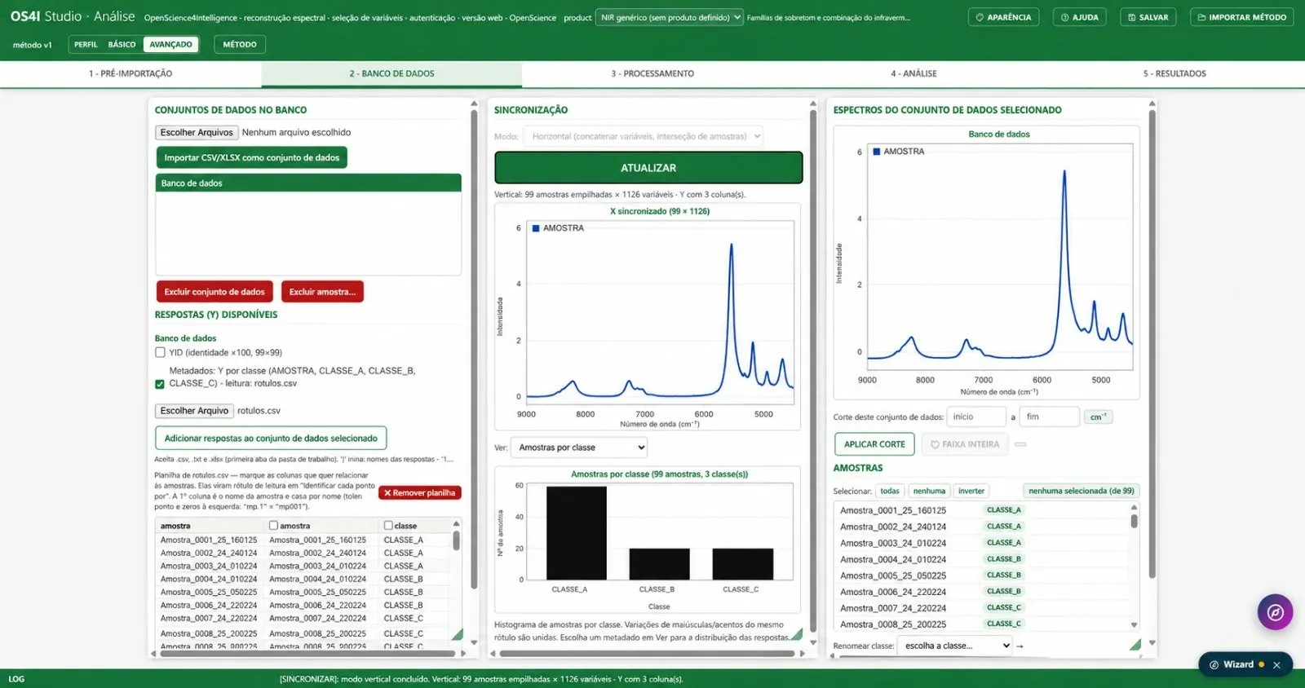Select the Banco de dados dataset row
Screen dimensions: 1305x688
(x=308, y=183)
